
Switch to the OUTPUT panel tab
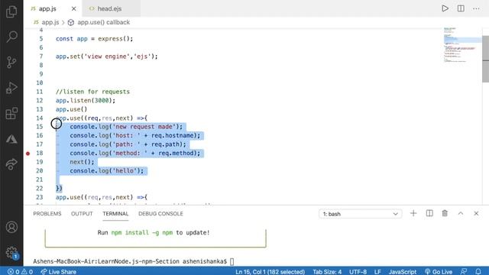(x=82, y=214)
